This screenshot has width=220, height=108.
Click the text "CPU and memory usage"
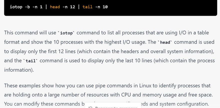click(x=140, y=95)
